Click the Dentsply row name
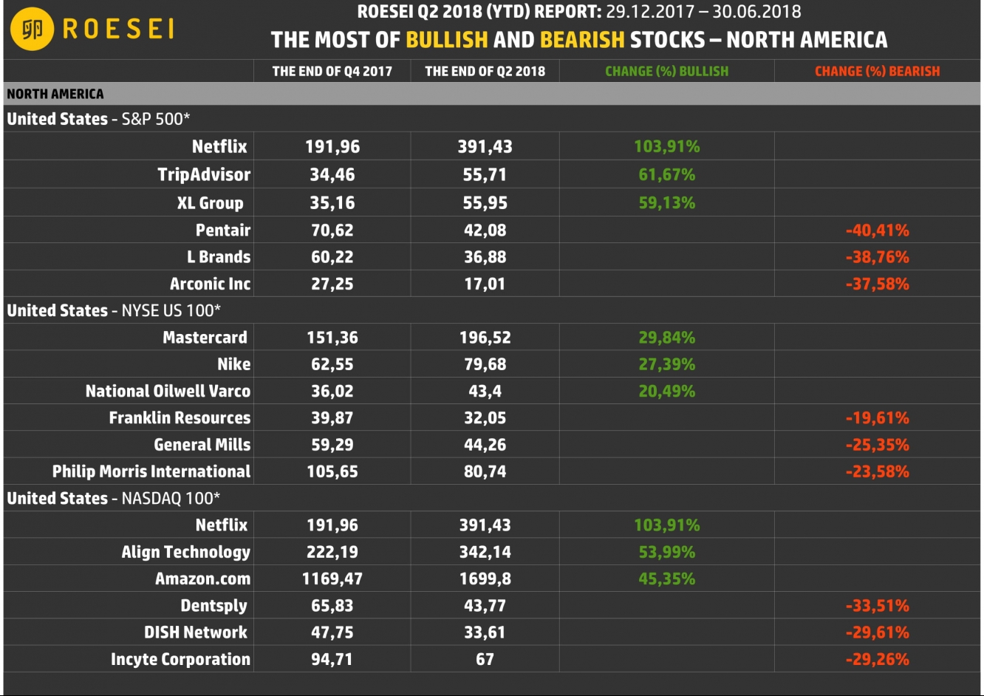This screenshot has width=984, height=696. [214, 606]
